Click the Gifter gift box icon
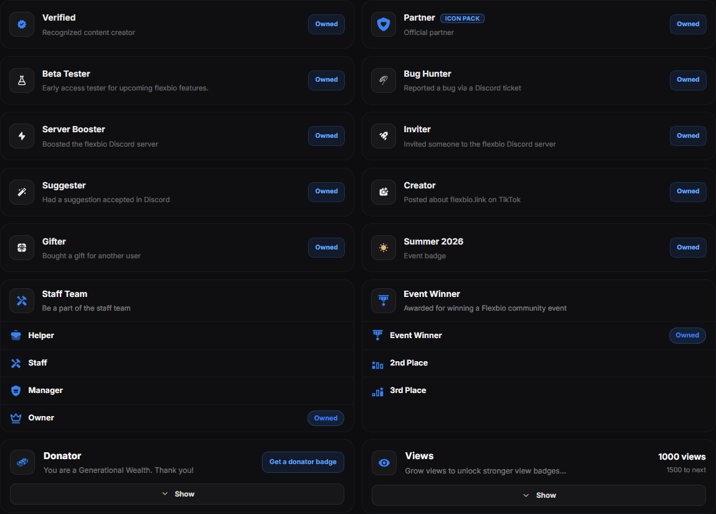Screen dimensions: 716x514 (22, 248)
